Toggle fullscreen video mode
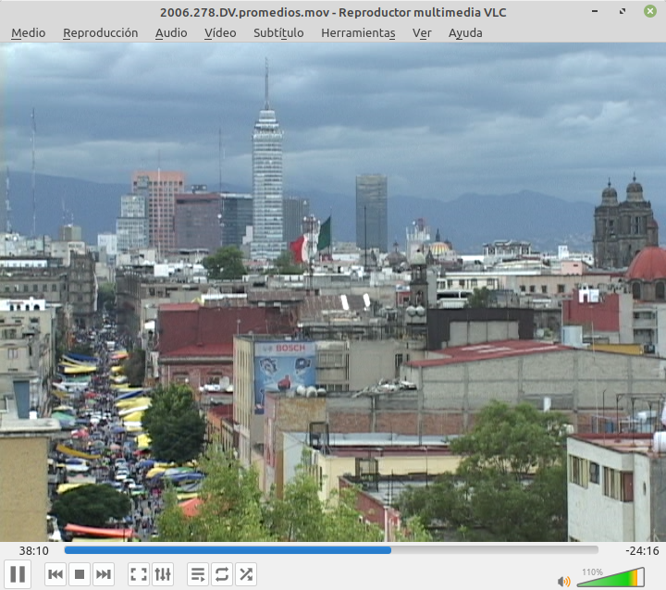This screenshot has height=590, width=666. tap(139, 574)
